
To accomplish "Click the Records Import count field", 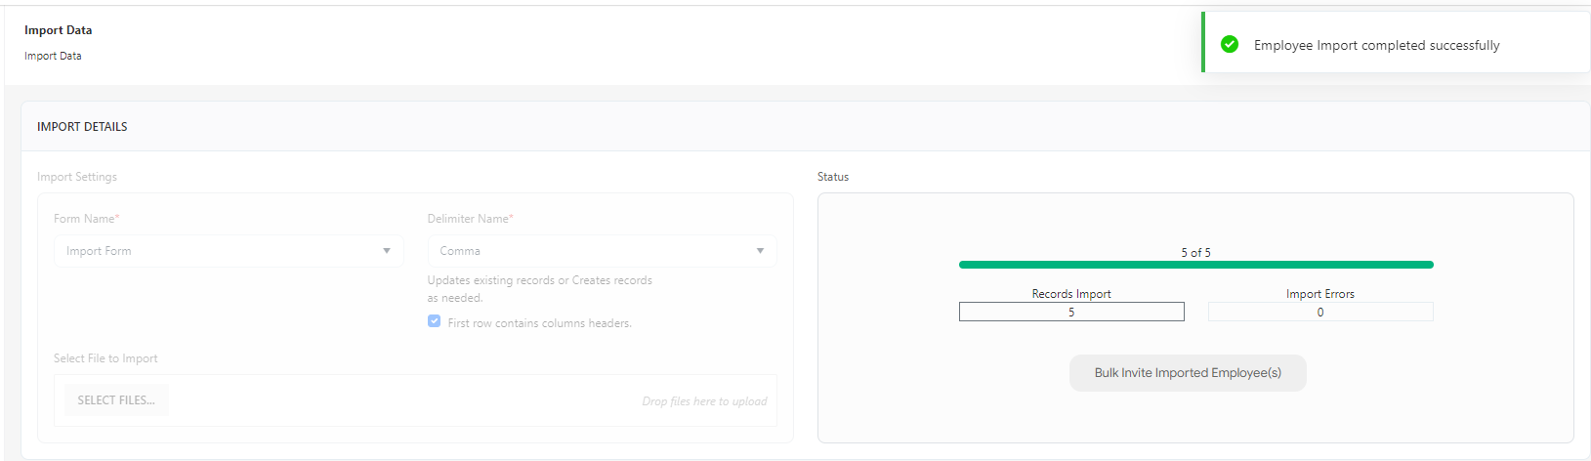I will [x=1071, y=312].
